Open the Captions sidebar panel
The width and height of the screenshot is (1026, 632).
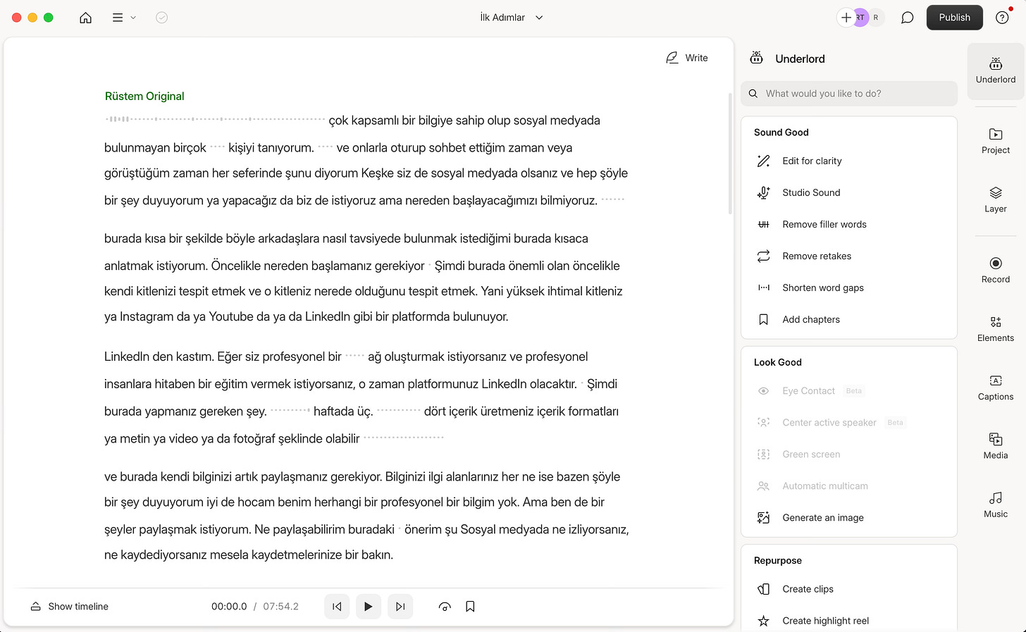click(x=996, y=388)
